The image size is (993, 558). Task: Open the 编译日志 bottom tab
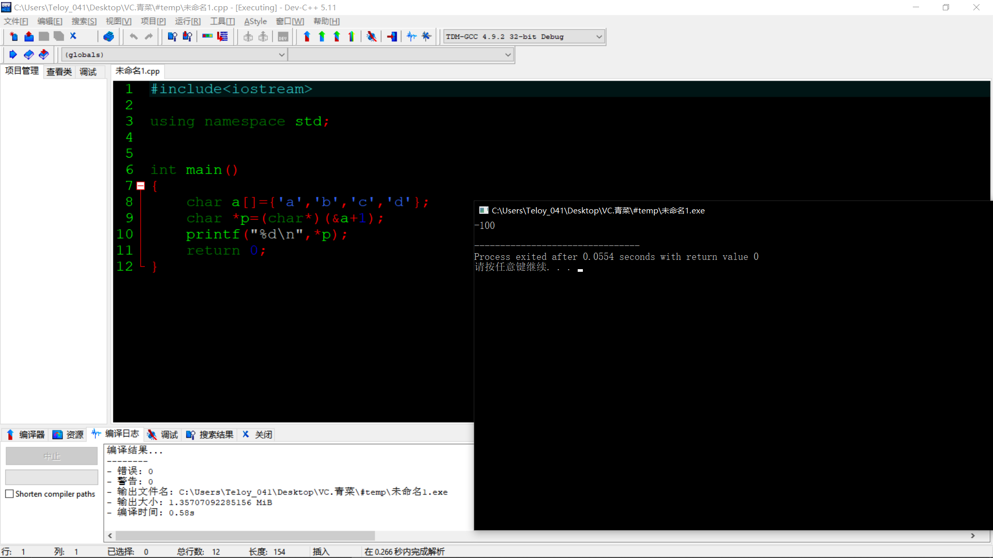point(115,434)
